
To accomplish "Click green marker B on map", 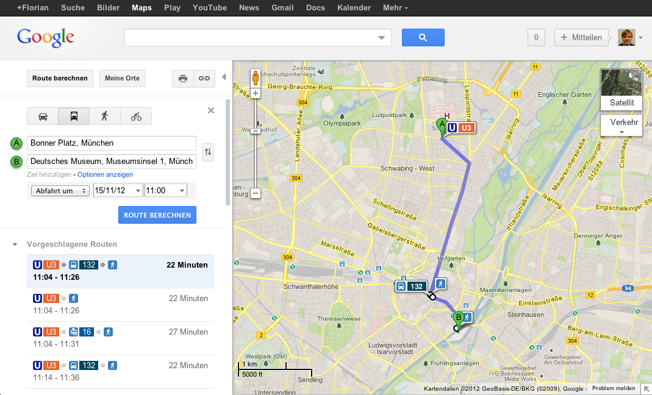I will tap(458, 319).
